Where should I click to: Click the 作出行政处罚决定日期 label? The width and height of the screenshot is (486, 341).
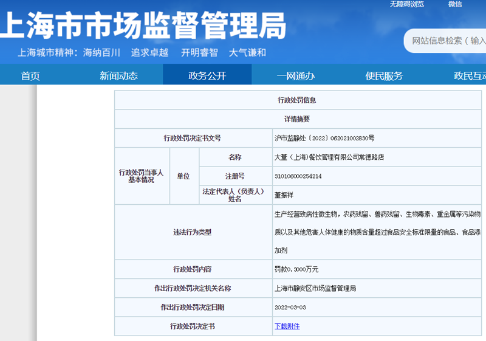tap(193, 308)
